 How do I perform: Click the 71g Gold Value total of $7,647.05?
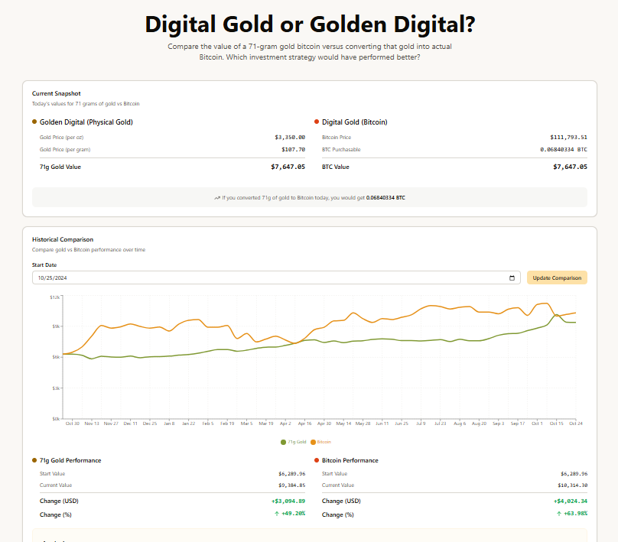tap(288, 167)
